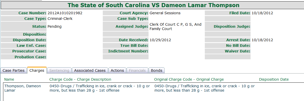Click the Original Charge Code column header
Viewport: 304px width, 101px height.
[189, 79]
